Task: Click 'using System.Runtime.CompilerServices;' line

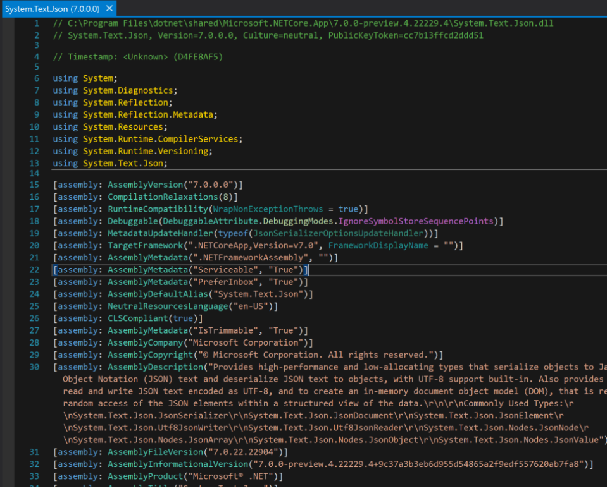Action: click(x=149, y=140)
